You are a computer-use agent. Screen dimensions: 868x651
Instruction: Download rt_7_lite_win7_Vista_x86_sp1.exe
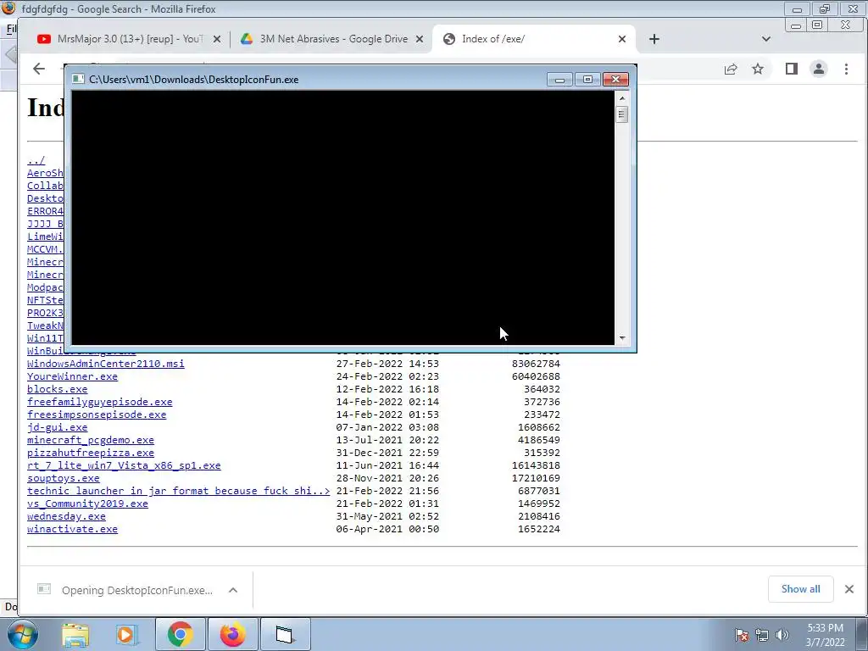coord(124,465)
